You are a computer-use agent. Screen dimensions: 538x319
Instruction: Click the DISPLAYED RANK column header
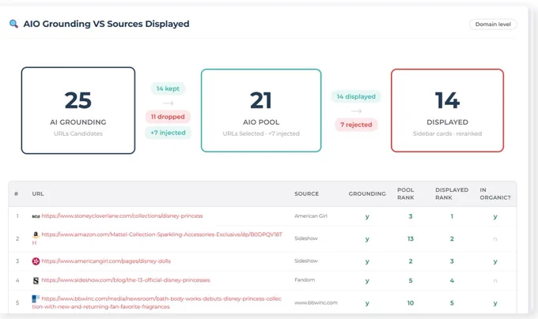[452, 193]
